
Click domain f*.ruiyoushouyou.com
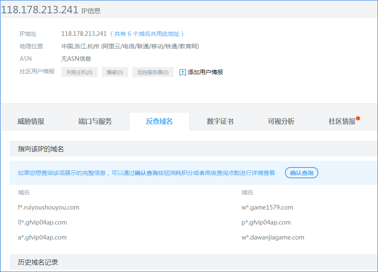pos(48,207)
